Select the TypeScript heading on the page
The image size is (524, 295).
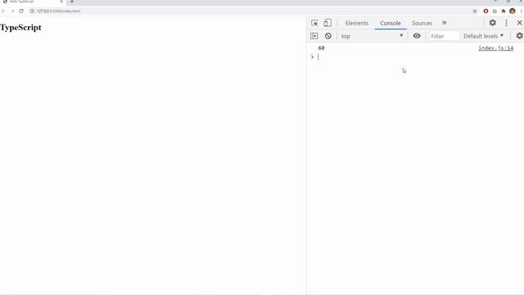pos(20,27)
